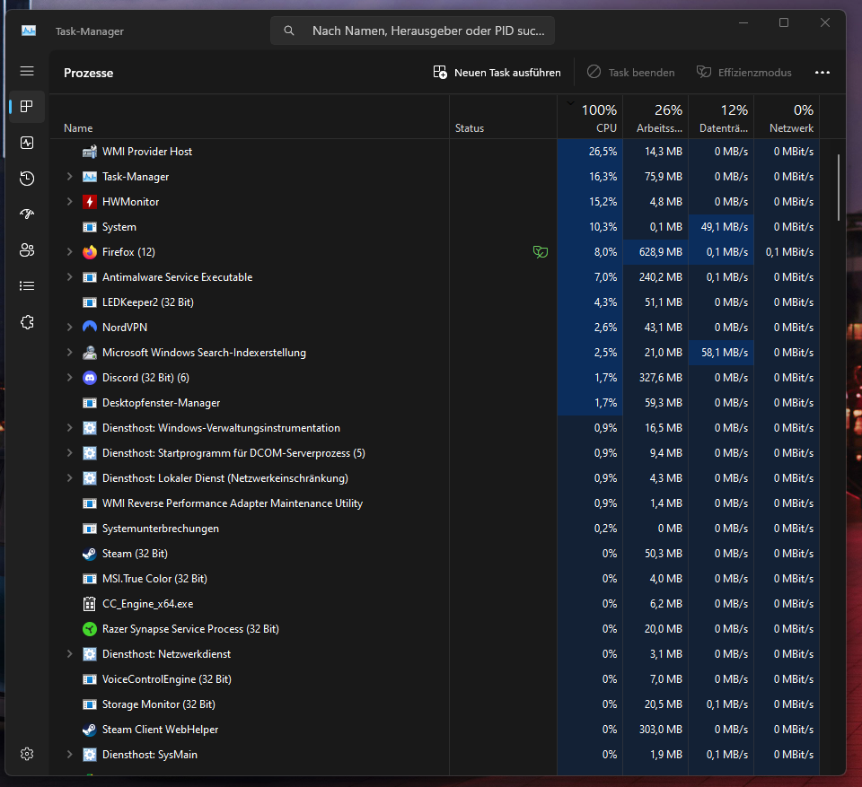Expand the Discord (32 Bit) (6) group
This screenshot has width=862, height=787.
click(x=69, y=378)
